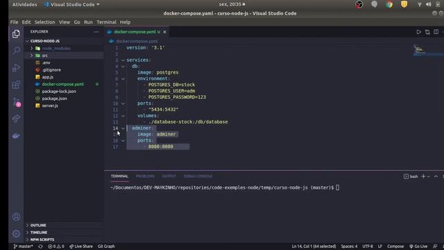The width and height of the screenshot is (444, 250).
Task: Click the Compose language mode indicator
Action: coord(395,247)
